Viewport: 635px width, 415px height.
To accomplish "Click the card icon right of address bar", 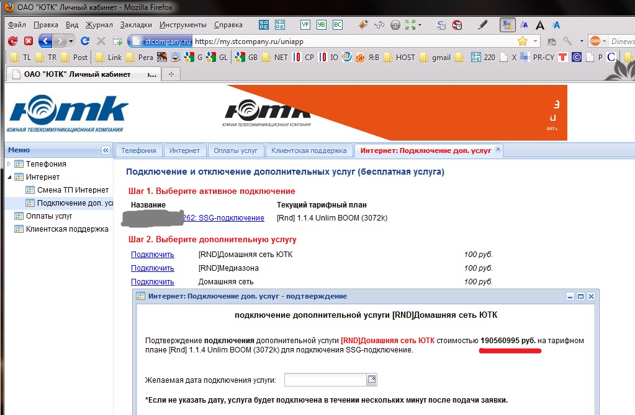I will 551,41.
